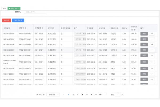Select the 租赁订单 tab
The height and width of the screenshot is (107, 160).
point(14,9)
